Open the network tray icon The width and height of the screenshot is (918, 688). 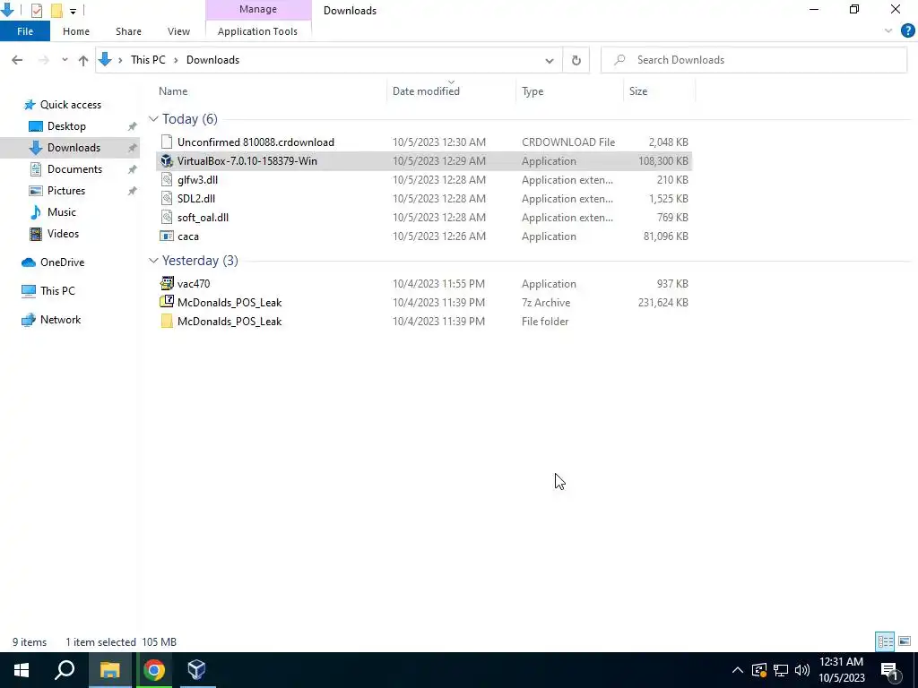(x=781, y=670)
